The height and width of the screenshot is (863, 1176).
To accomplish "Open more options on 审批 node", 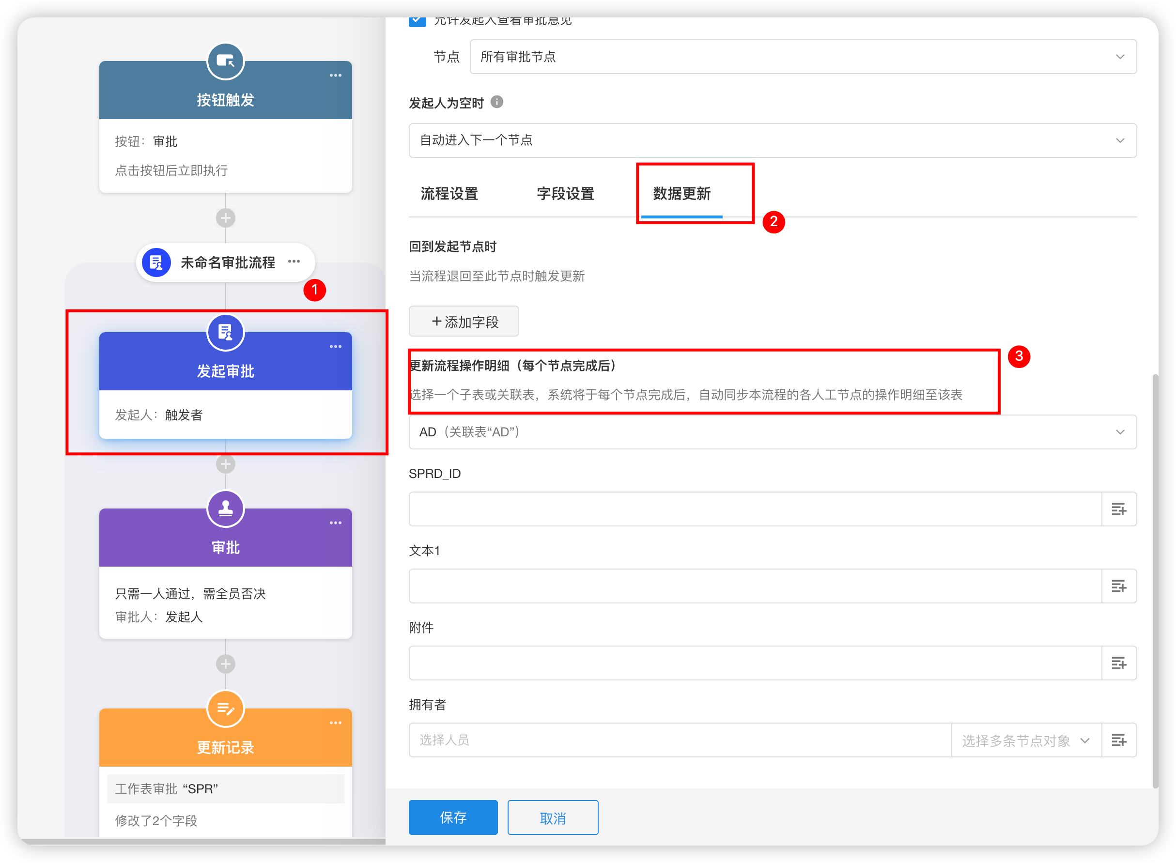I will pyautogui.click(x=335, y=523).
